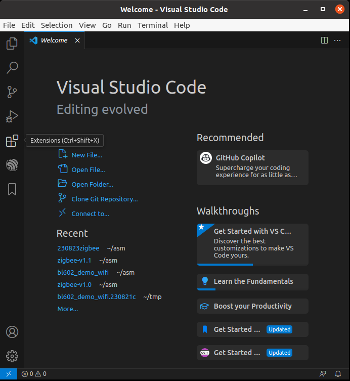
Task: Click the graduation cap Productivity icon
Action: point(204,306)
